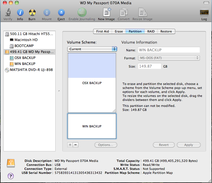Select the Macintosh HD volume
The width and height of the screenshot is (212, 183).
[x=29, y=40]
